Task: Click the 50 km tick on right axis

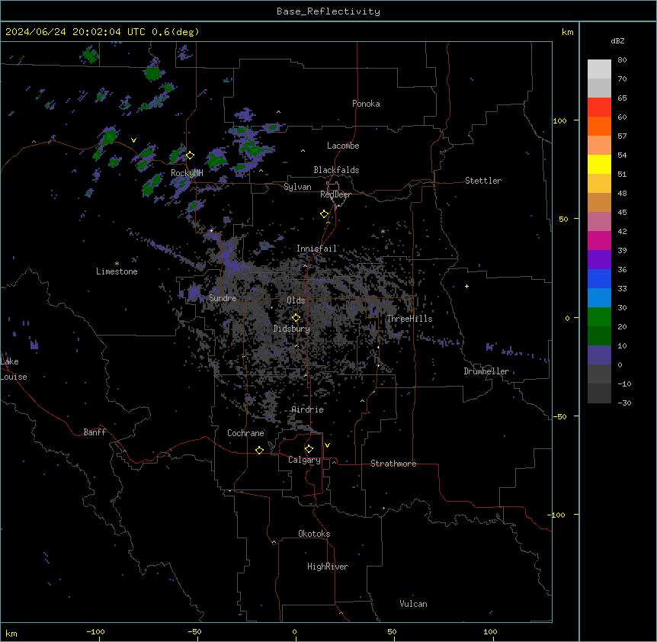Action: coord(563,219)
